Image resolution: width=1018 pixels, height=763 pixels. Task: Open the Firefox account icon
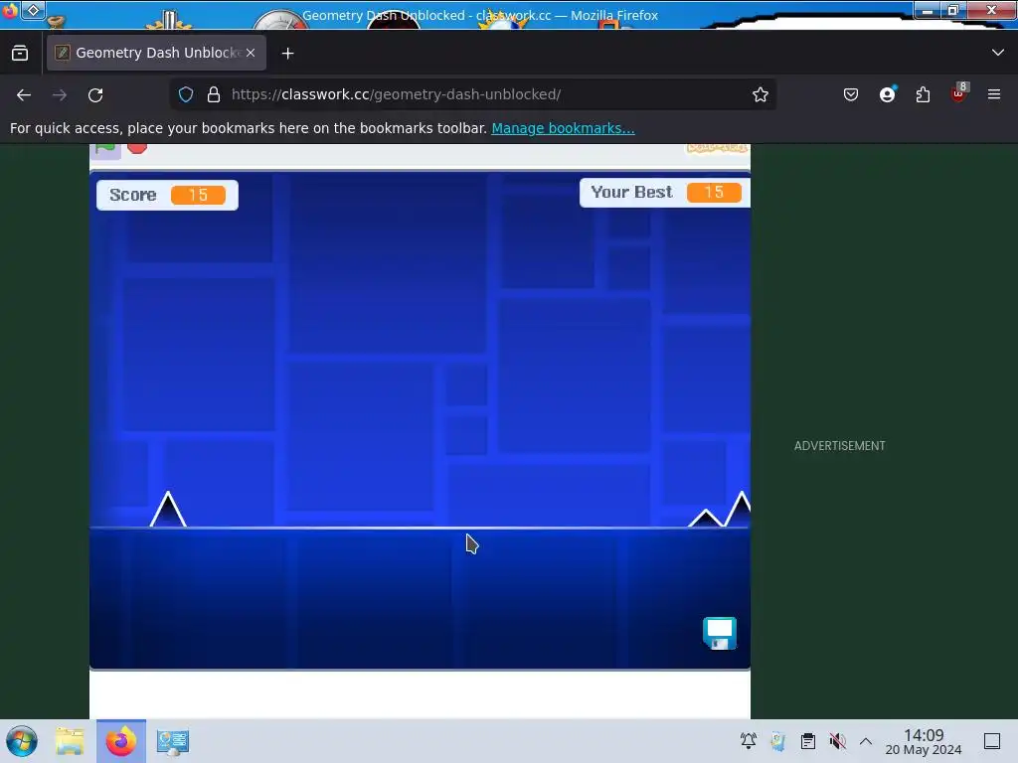click(887, 94)
